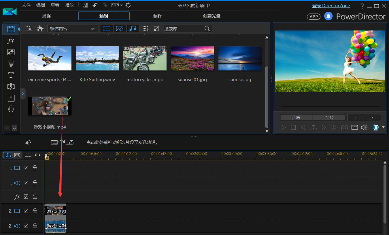Click the plug-ins puzzle piece icon

pyautogui.click(x=40, y=28)
